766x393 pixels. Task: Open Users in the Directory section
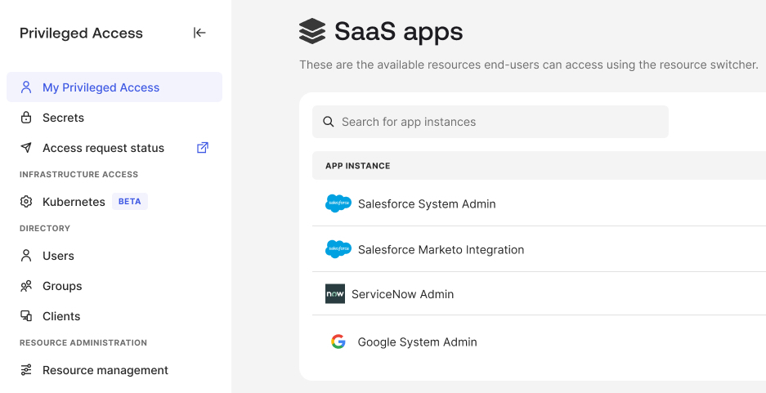(x=58, y=256)
